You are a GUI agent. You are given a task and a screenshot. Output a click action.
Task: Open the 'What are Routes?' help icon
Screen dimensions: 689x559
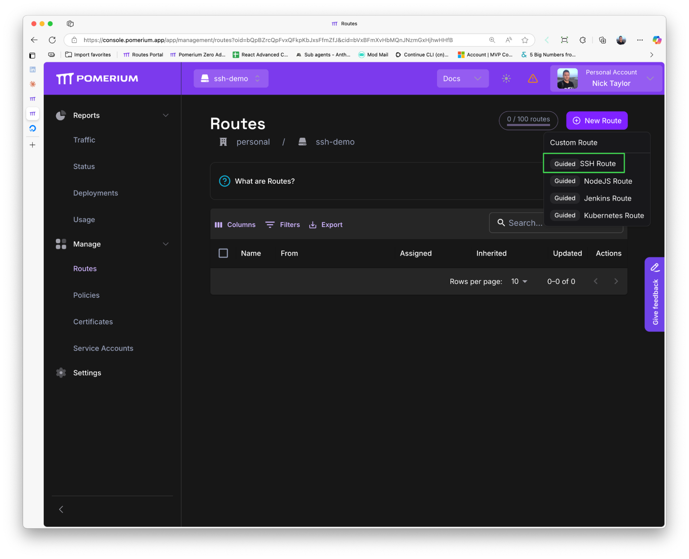click(x=224, y=181)
